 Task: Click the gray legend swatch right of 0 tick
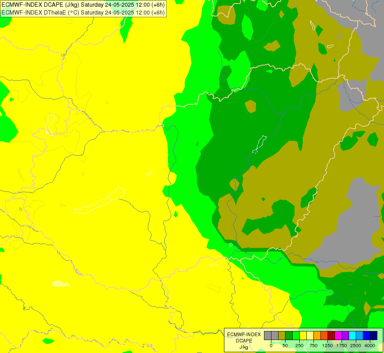coord(275,336)
